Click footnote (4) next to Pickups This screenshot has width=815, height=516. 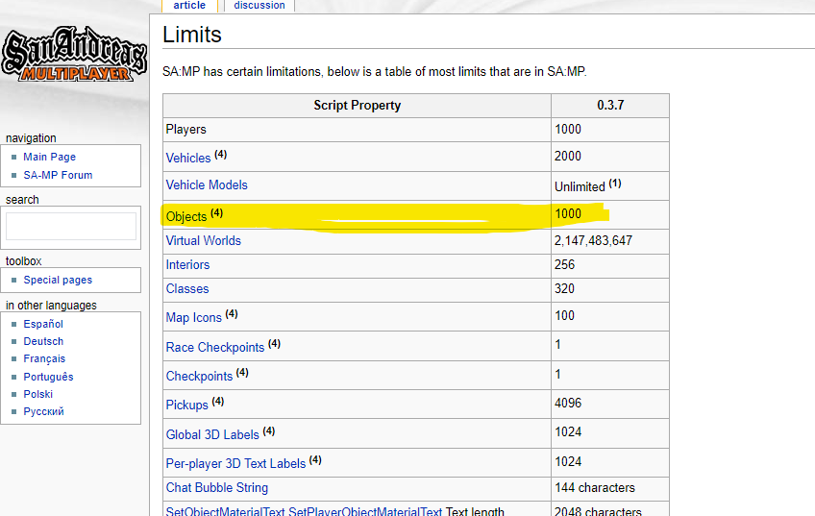[218, 401]
